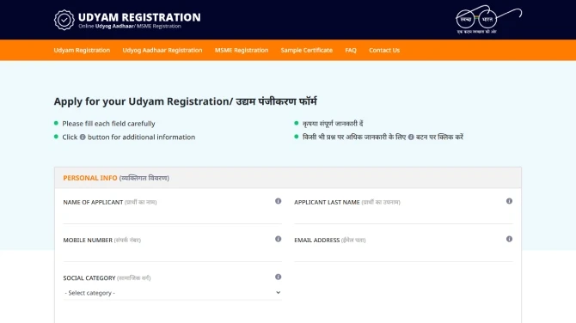Open info icon for Applicant Last Name

click(x=509, y=201)
